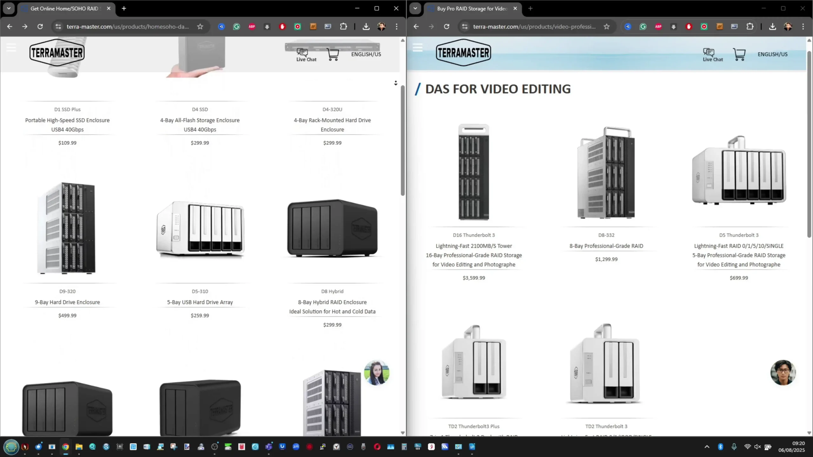The width and height of the screenshot is (813, 457).
Task: Click D16 Thunderbolt 3 tower image
Action: pos(474,172)
